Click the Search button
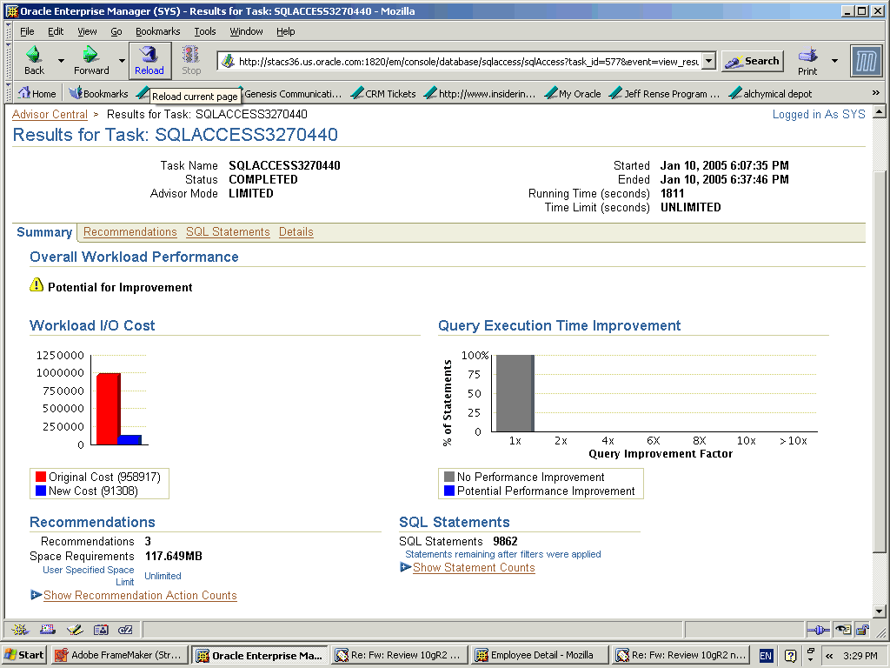Screen dimensions: 890x668 pos(752,61)
